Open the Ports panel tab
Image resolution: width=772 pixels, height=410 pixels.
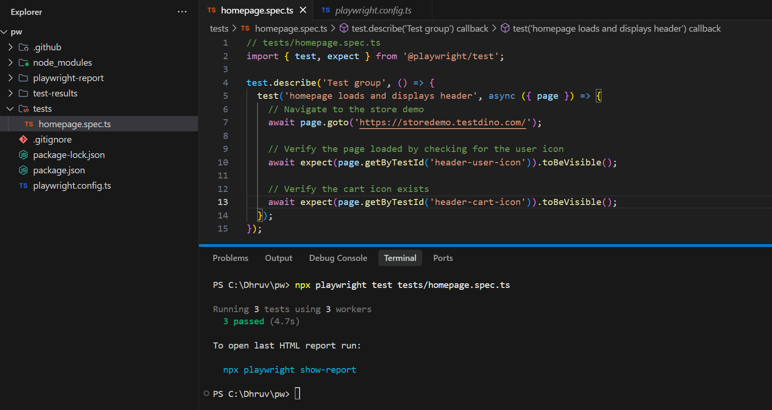pyautogui.click(x=443, y=258)
